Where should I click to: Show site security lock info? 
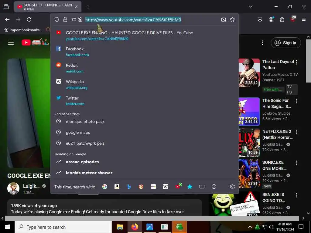[x=65, y=19]
